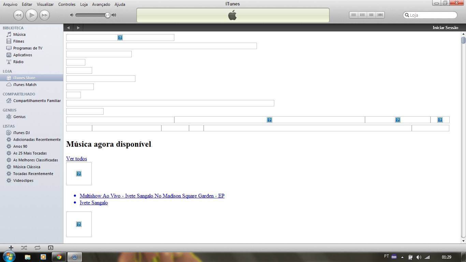Screen dimensions: 466x262
Task: Go back in the store navigation
Action: 68,28
